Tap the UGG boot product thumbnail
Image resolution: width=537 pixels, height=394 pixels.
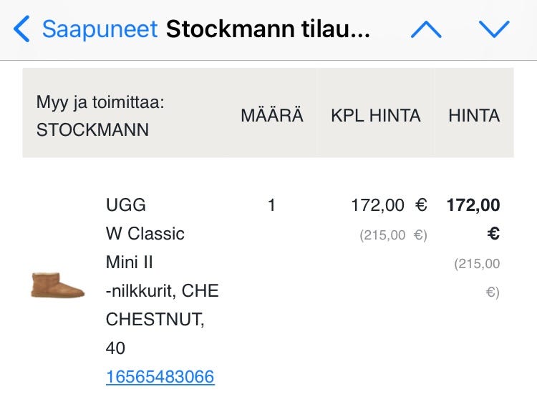pos(58,284)
